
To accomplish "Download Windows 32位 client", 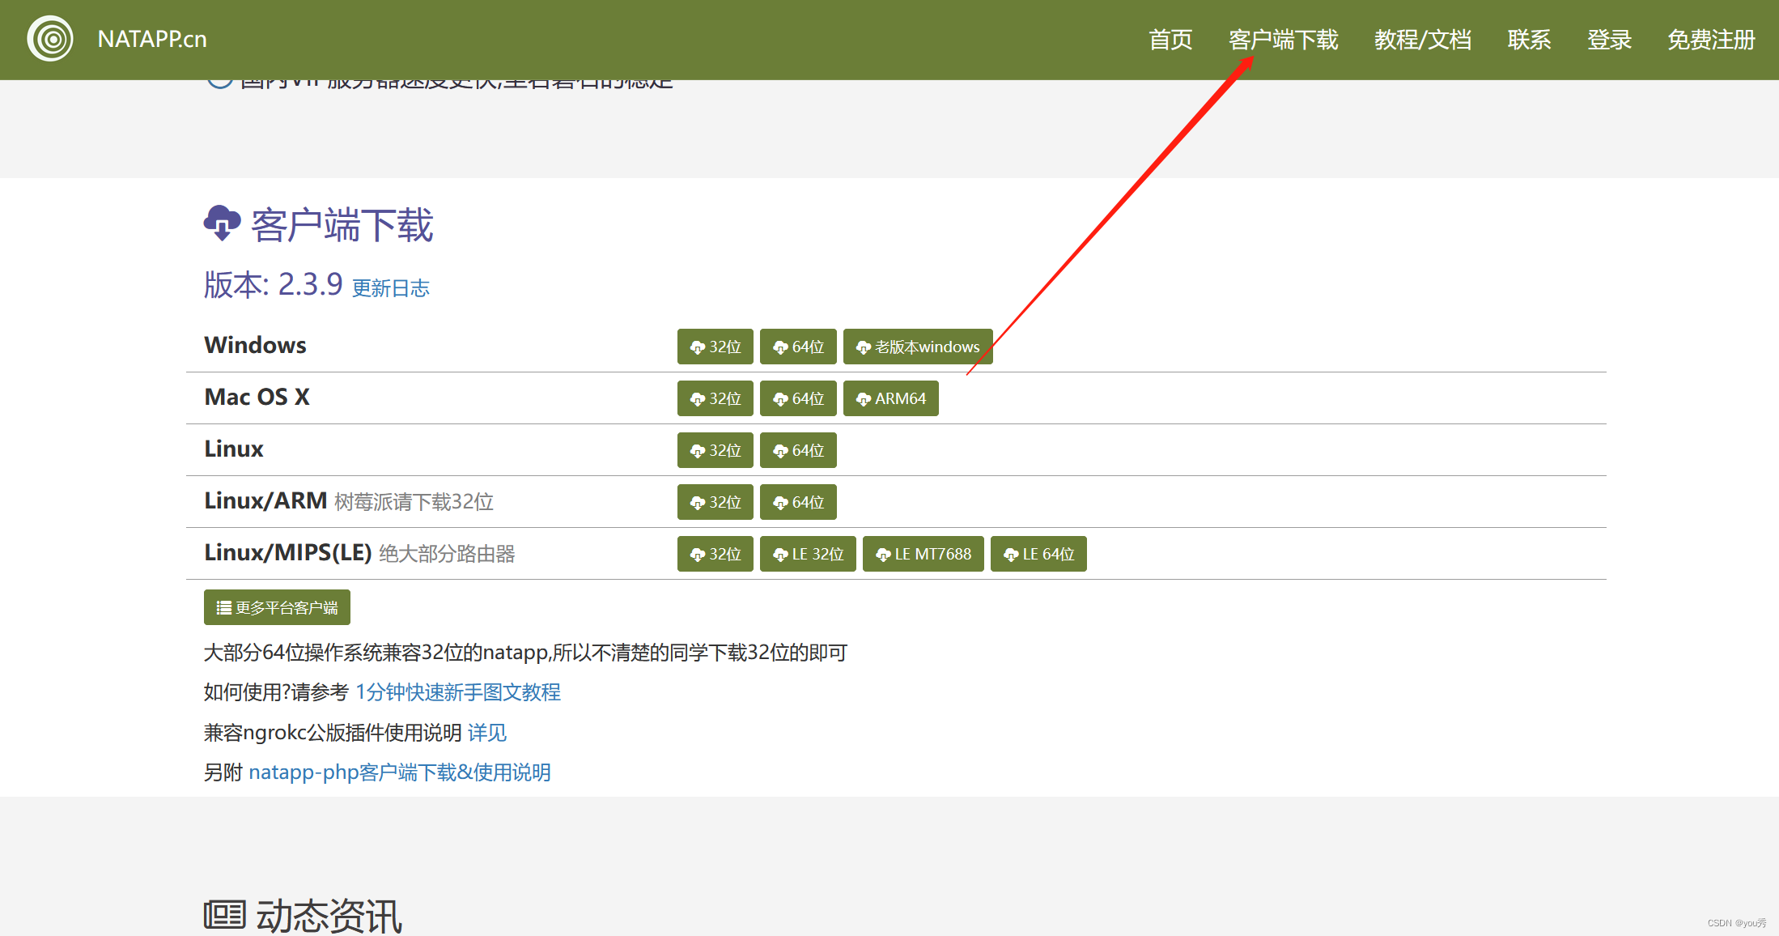I will point(715,347).
